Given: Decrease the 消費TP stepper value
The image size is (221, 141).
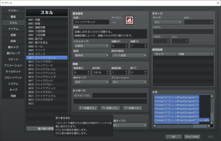Looking at the screenshot, I should (145, 47).
